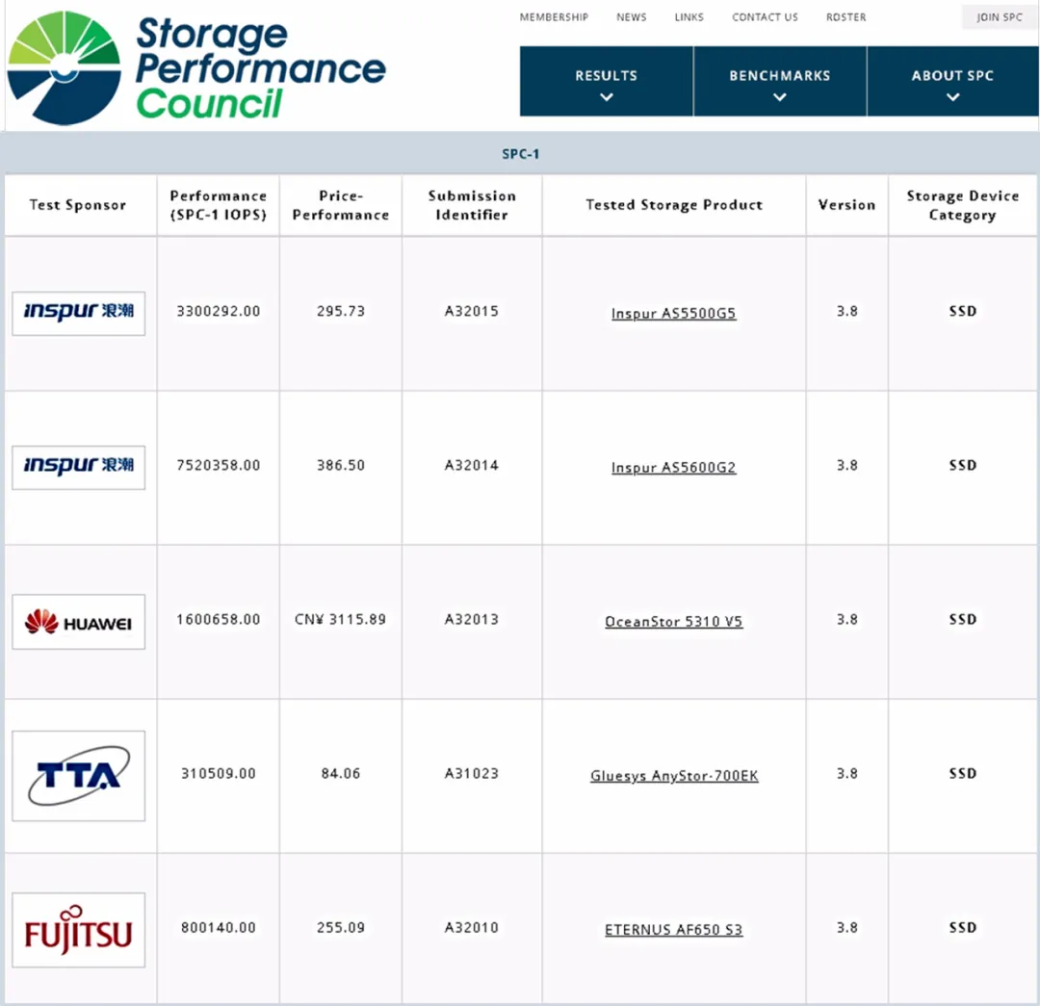Image resolution: width=1040 pixels, height=1006 pixels.
Task: Open the Links page
Action: point(689,17)
